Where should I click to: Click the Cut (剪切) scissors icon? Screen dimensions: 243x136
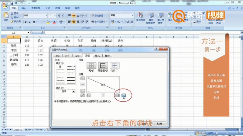pyautogui.click(x=12, y=14)
